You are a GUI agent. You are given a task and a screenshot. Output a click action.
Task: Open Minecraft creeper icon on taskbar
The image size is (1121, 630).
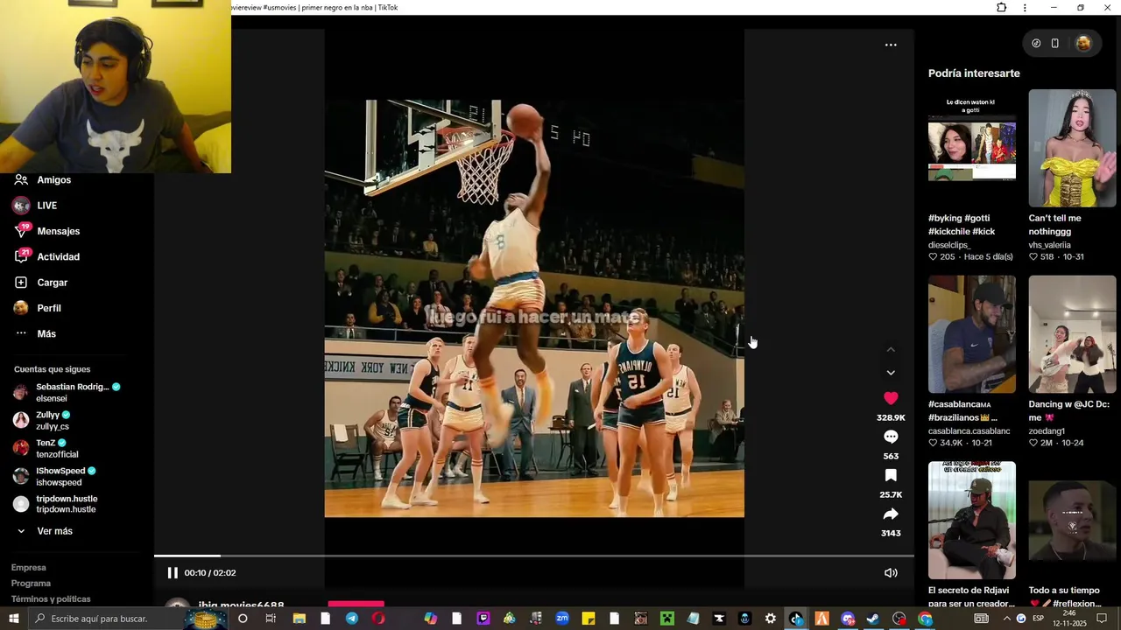click(666, 619)
